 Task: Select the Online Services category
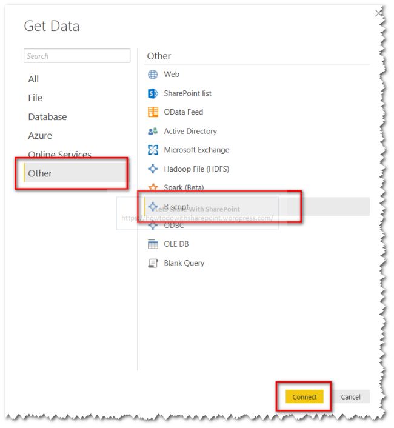click(59, 154)
